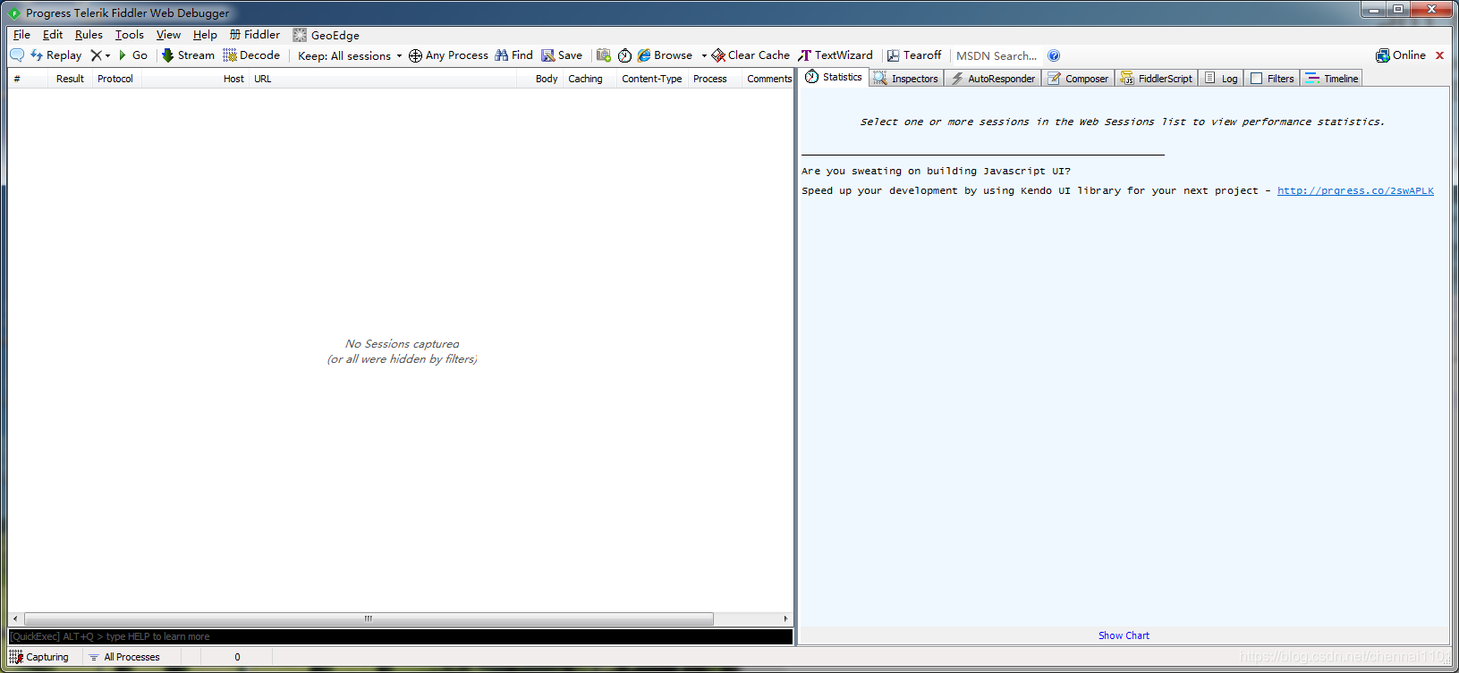
Task: Click the timer stopwatch icon
Action: pos(624,55)
